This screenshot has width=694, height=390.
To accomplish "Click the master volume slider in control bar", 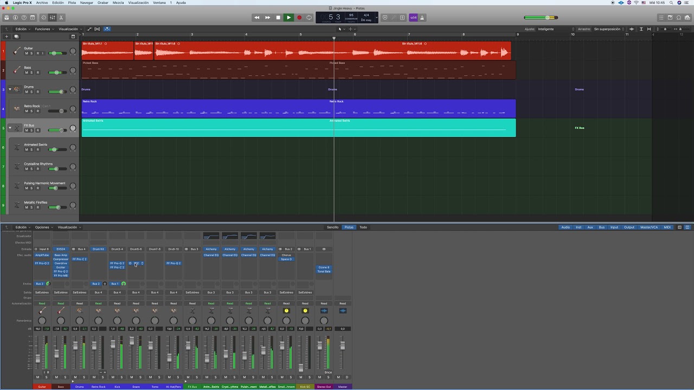I will 541,17.
